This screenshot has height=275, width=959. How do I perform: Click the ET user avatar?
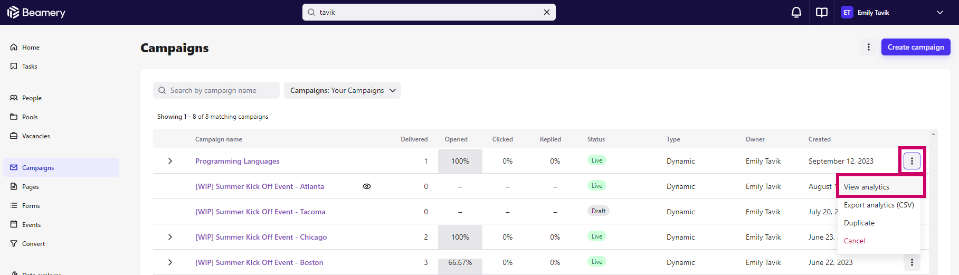847,12
